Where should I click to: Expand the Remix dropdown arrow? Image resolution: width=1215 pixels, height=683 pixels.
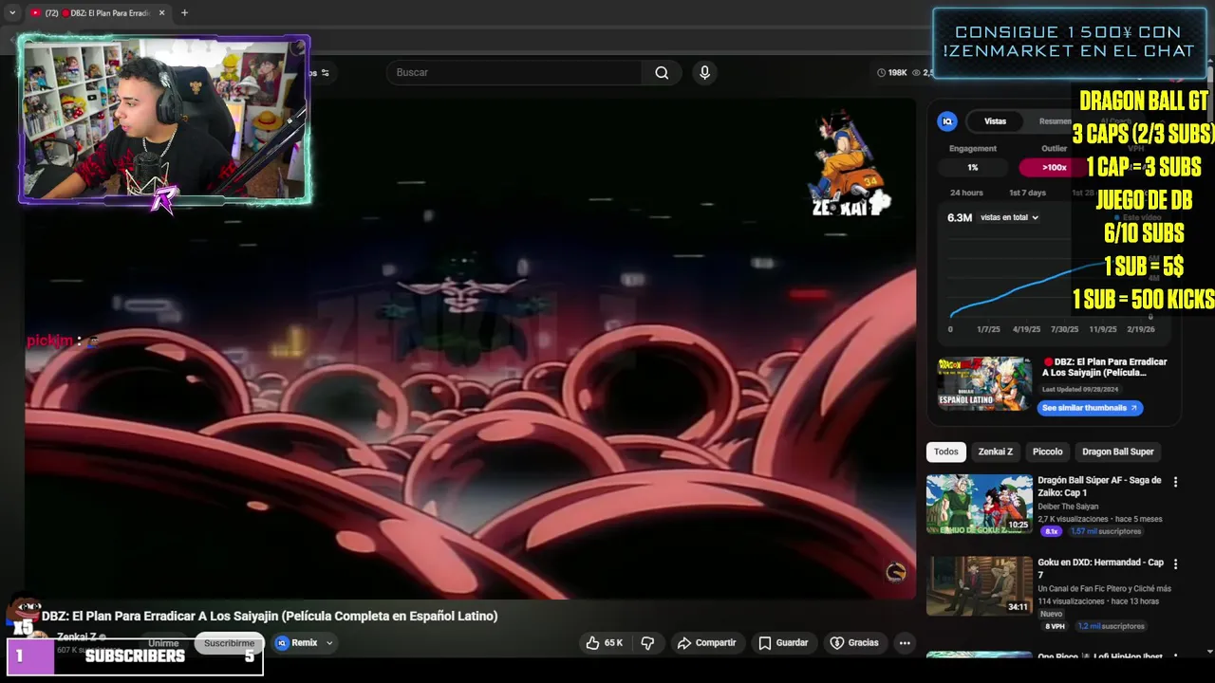tap(329, 642)
